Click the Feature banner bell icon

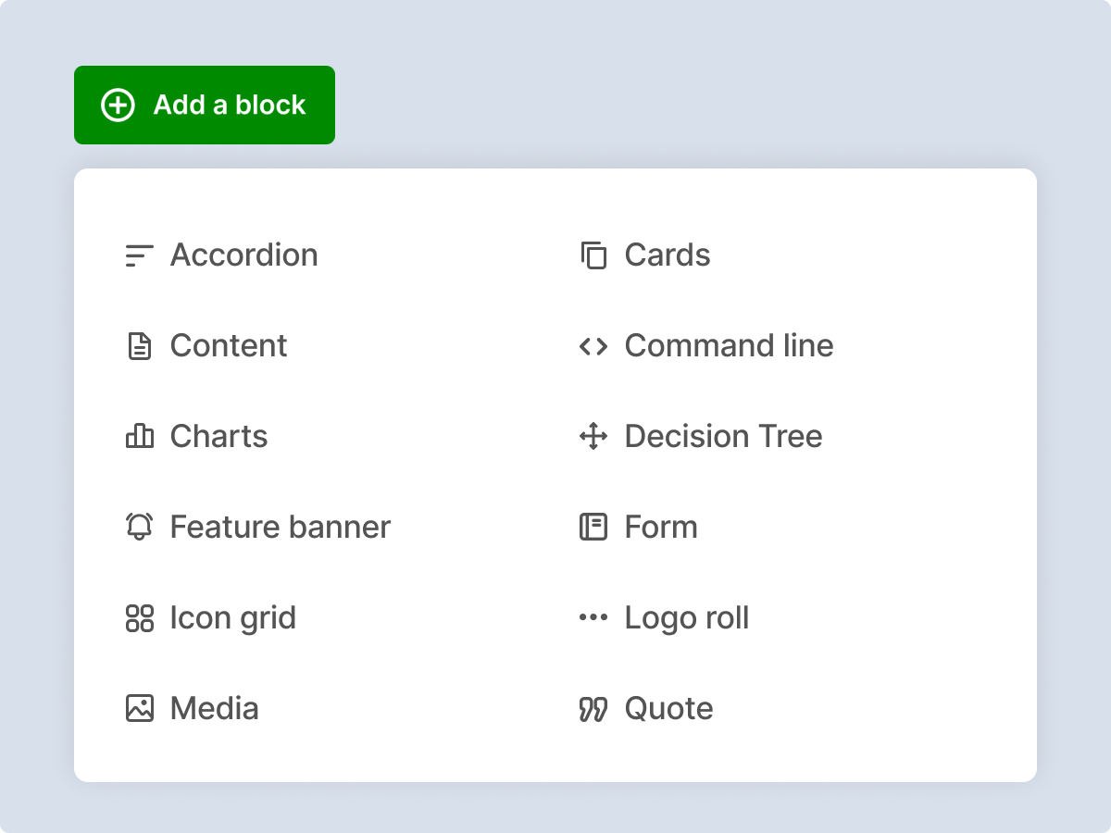click(x=139, y=527)
